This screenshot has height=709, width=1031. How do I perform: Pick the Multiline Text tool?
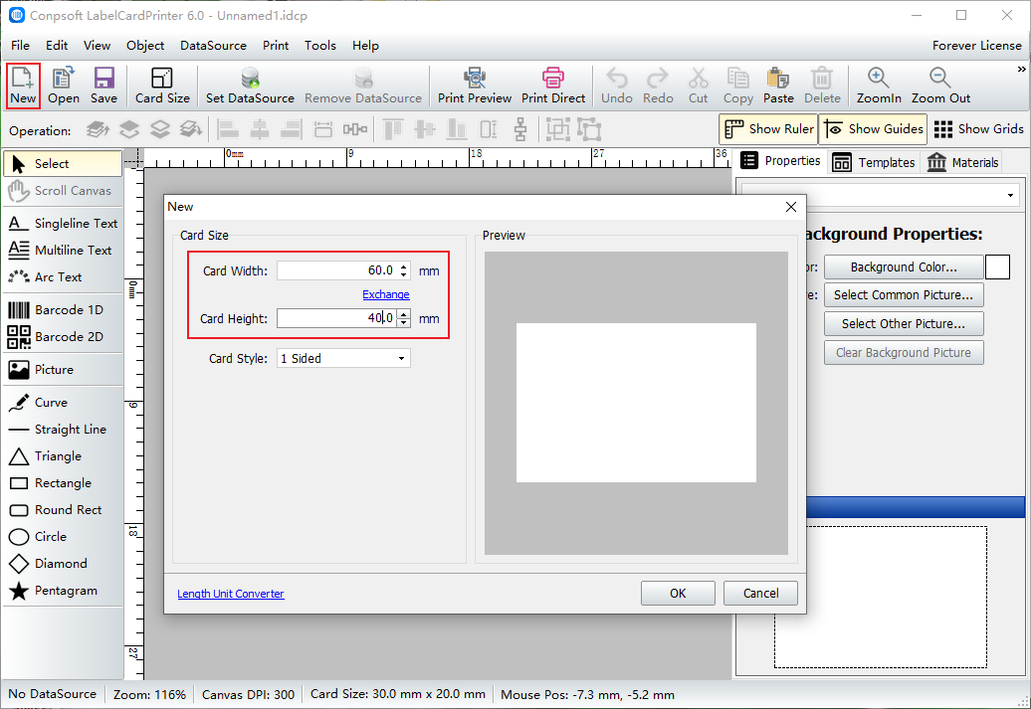pyautogui.click(x=63, y=251)
